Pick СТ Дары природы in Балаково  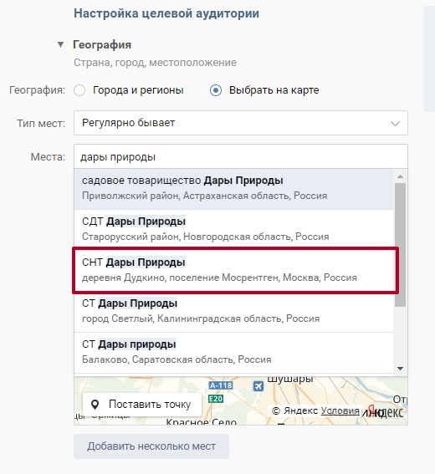(234, 352)
